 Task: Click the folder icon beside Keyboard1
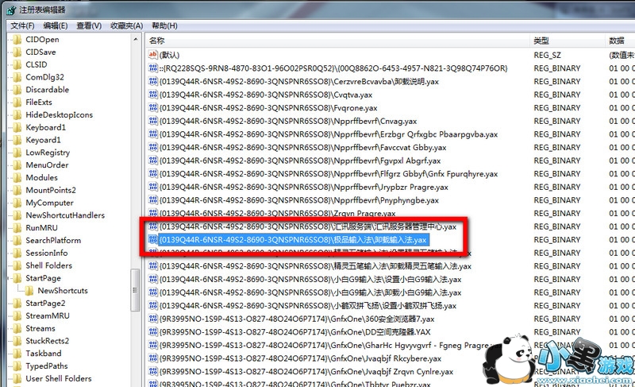pyautogui.click(x=17, y=128)
